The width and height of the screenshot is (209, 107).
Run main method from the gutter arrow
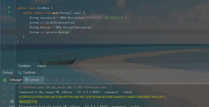9,12
